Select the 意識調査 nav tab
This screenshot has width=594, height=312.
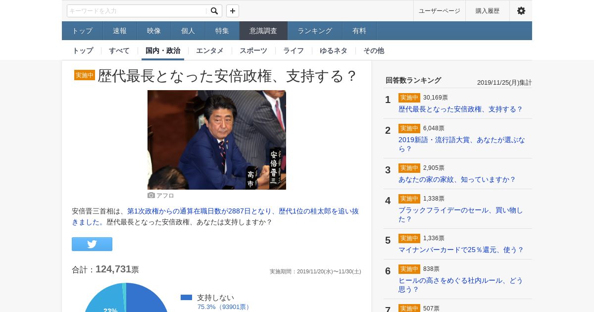[x=263, y=31]
